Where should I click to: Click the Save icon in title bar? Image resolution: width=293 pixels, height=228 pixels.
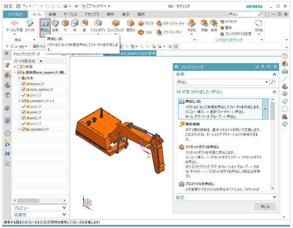pos(18,6)
